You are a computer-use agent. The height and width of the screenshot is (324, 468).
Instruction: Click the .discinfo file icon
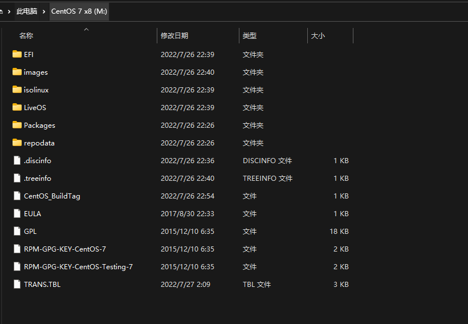17,160
